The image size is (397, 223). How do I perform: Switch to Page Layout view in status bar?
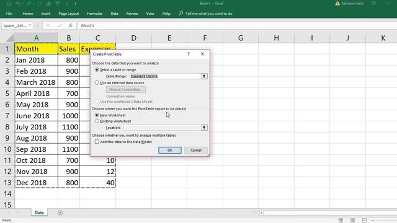(352, 221)
